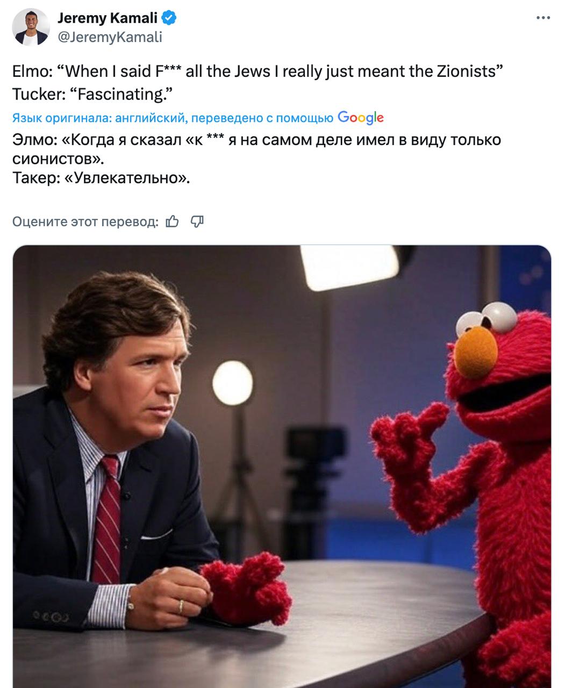
Task: Rate the translation with thumbs down
Action: click(197, 221)
